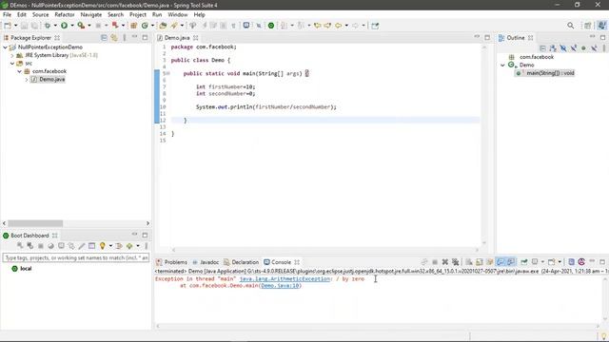Expand the Demo.java tree node
This screenshot has height=342, width=609.
pyautogui.click(x=27, y=80)
